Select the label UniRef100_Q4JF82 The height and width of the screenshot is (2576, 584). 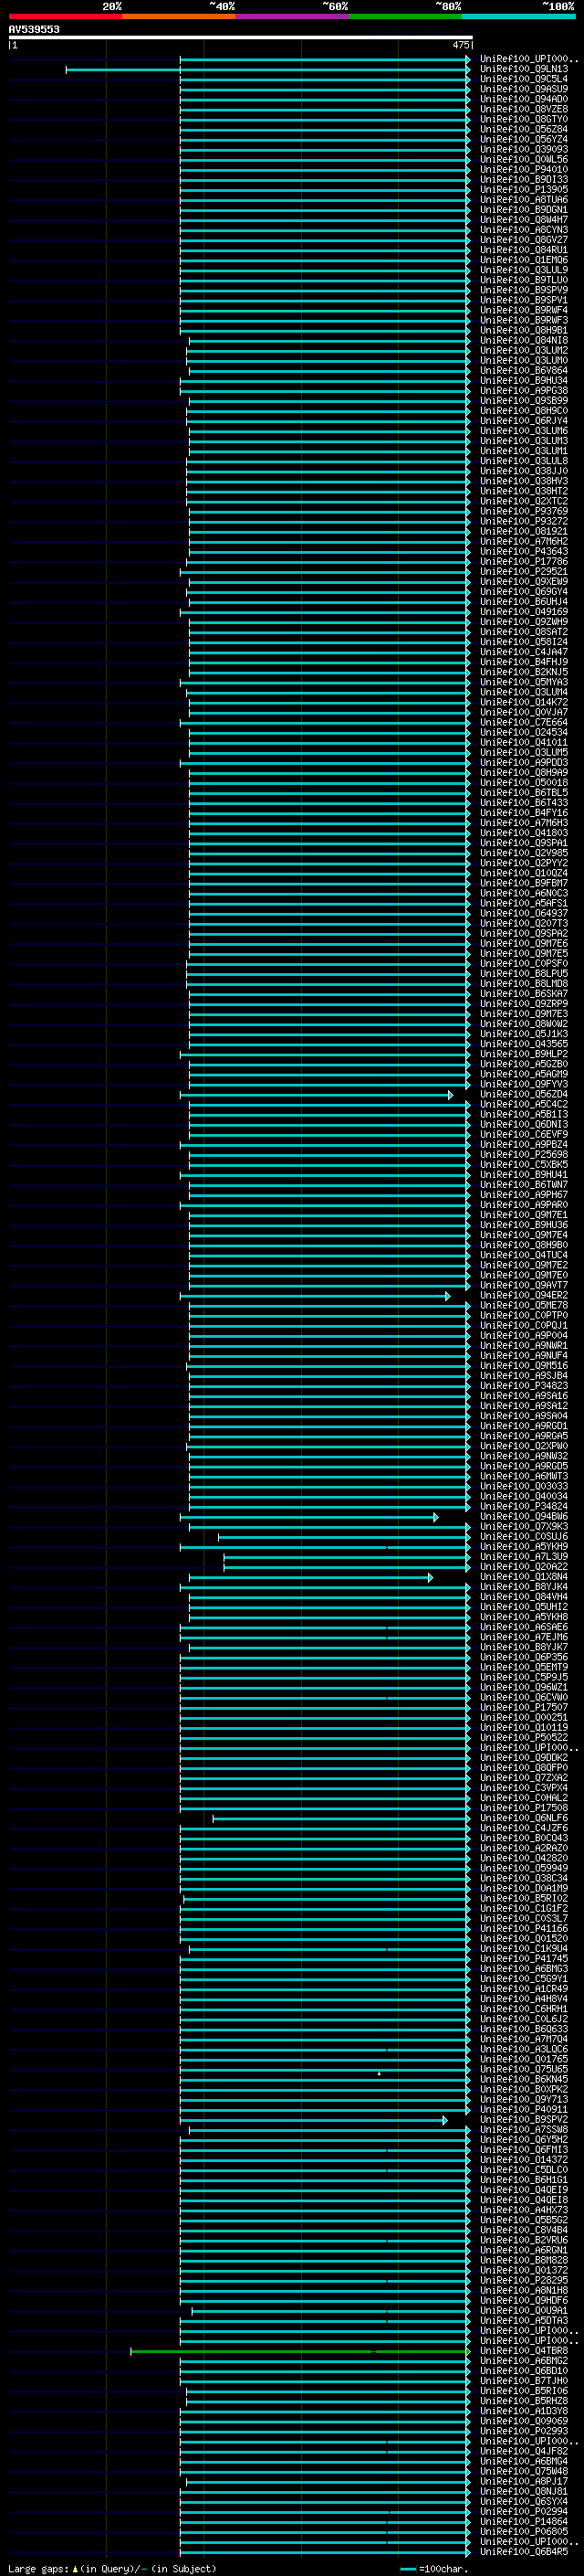(524, 2451)
